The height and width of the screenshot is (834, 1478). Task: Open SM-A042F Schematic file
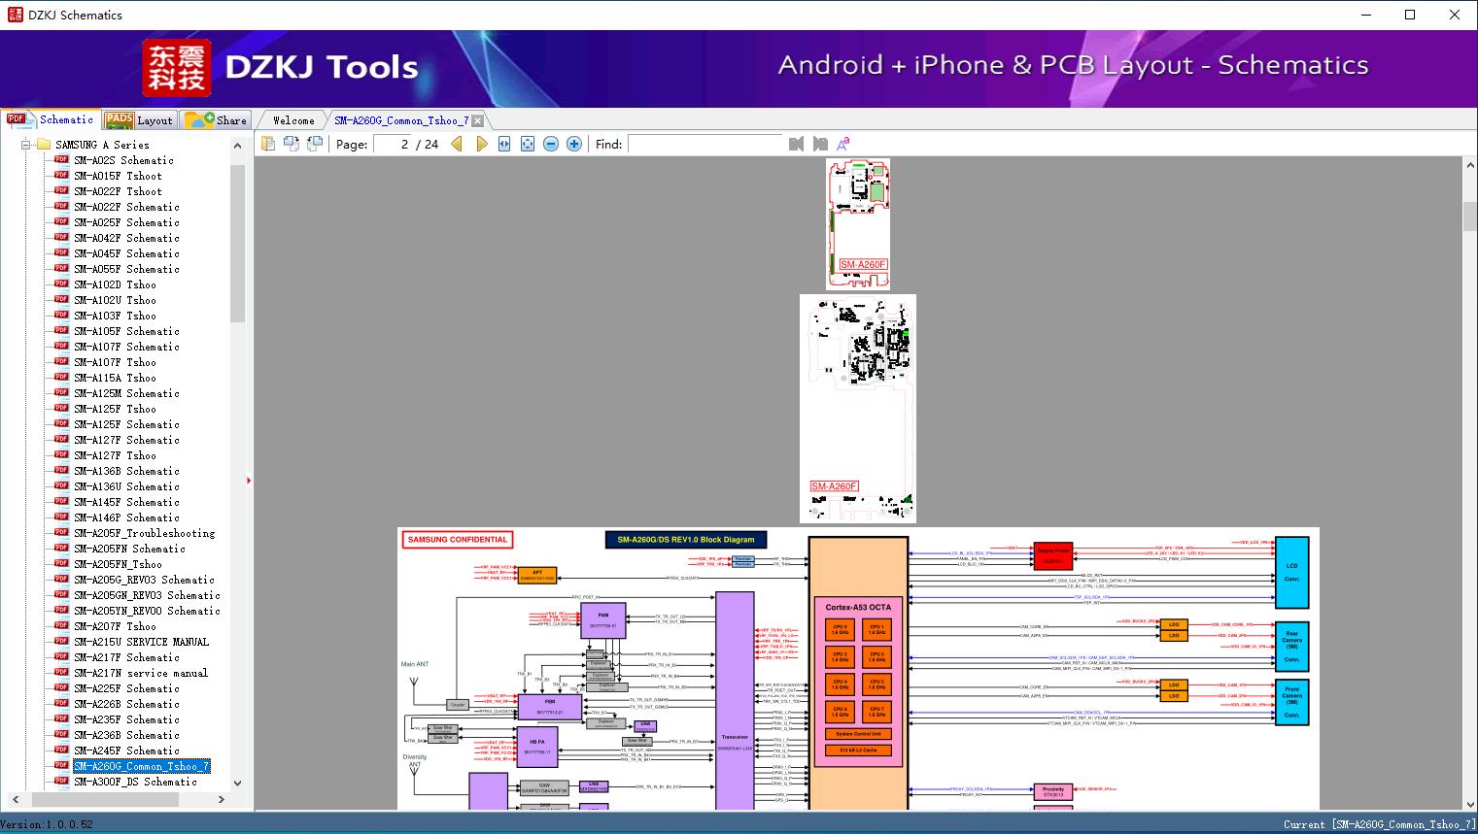(x=126, y=238)
